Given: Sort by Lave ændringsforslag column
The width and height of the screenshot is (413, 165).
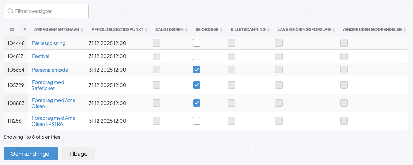Looking at the screenshot, I should pyautogui.click(x=334, y=30).
